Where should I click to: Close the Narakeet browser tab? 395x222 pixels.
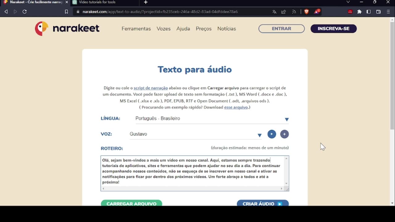67,2
